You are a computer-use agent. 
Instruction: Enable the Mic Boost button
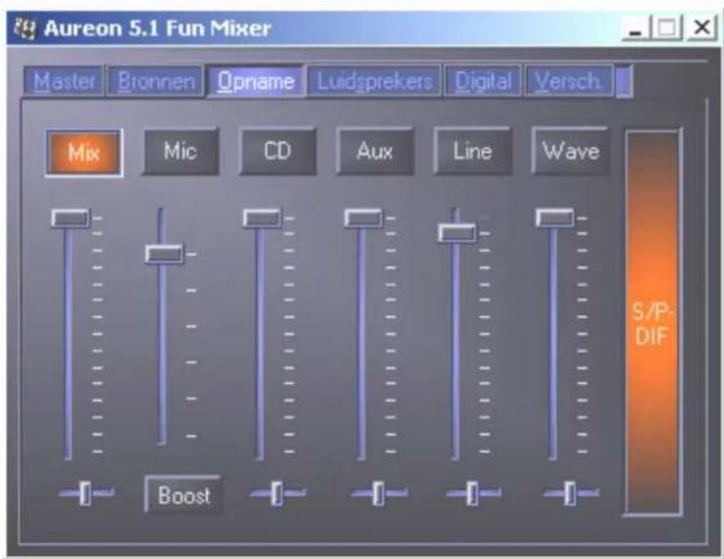pos(183,495)
